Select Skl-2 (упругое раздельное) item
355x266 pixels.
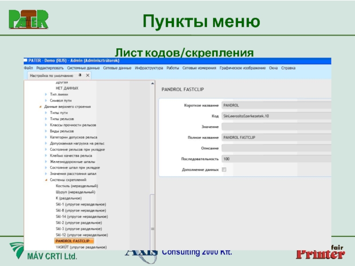[x=79, y=223]
